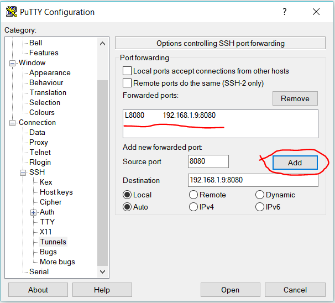This screenshot has width=335, height=303.
Task: Close the PuTTY Configuration window
Action: pyautogui.click(x=316, y=12)
